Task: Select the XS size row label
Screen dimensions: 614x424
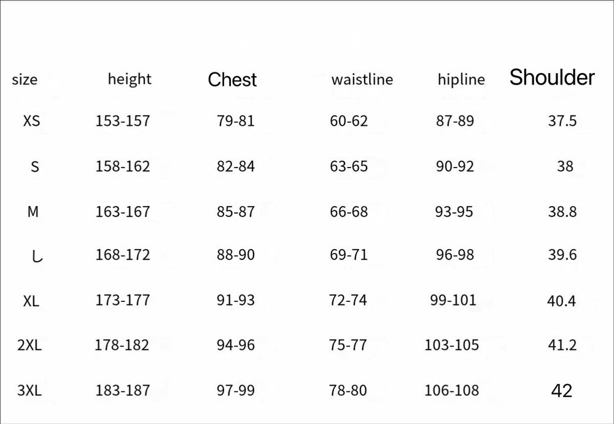Action: 31,121
